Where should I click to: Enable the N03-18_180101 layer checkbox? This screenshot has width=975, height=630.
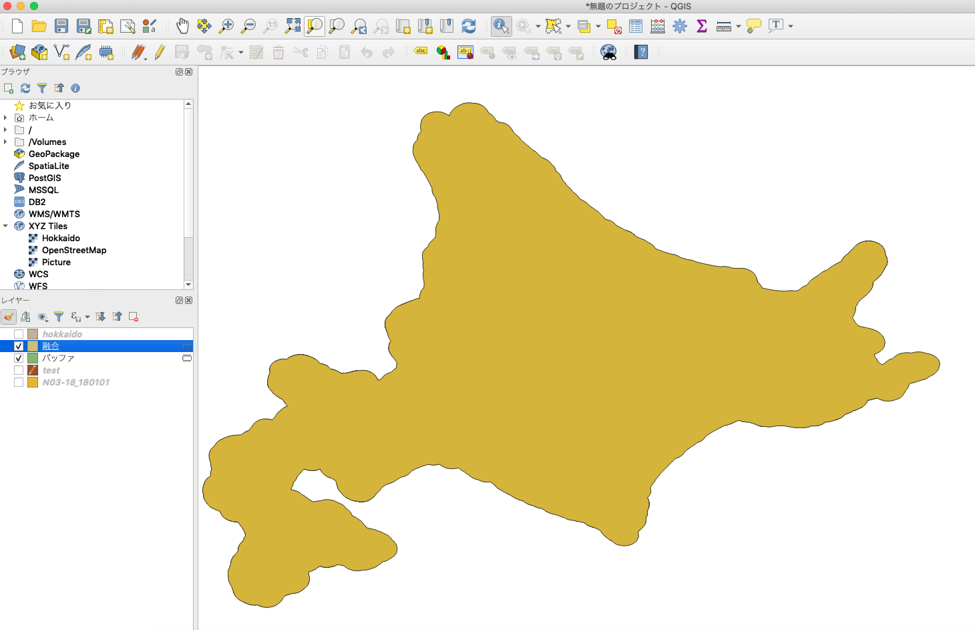tap(19, 382)
